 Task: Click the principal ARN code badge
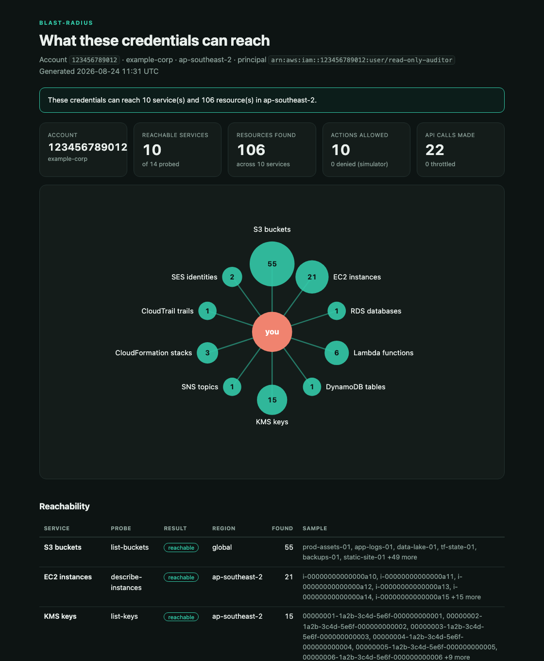coord(361,60)
